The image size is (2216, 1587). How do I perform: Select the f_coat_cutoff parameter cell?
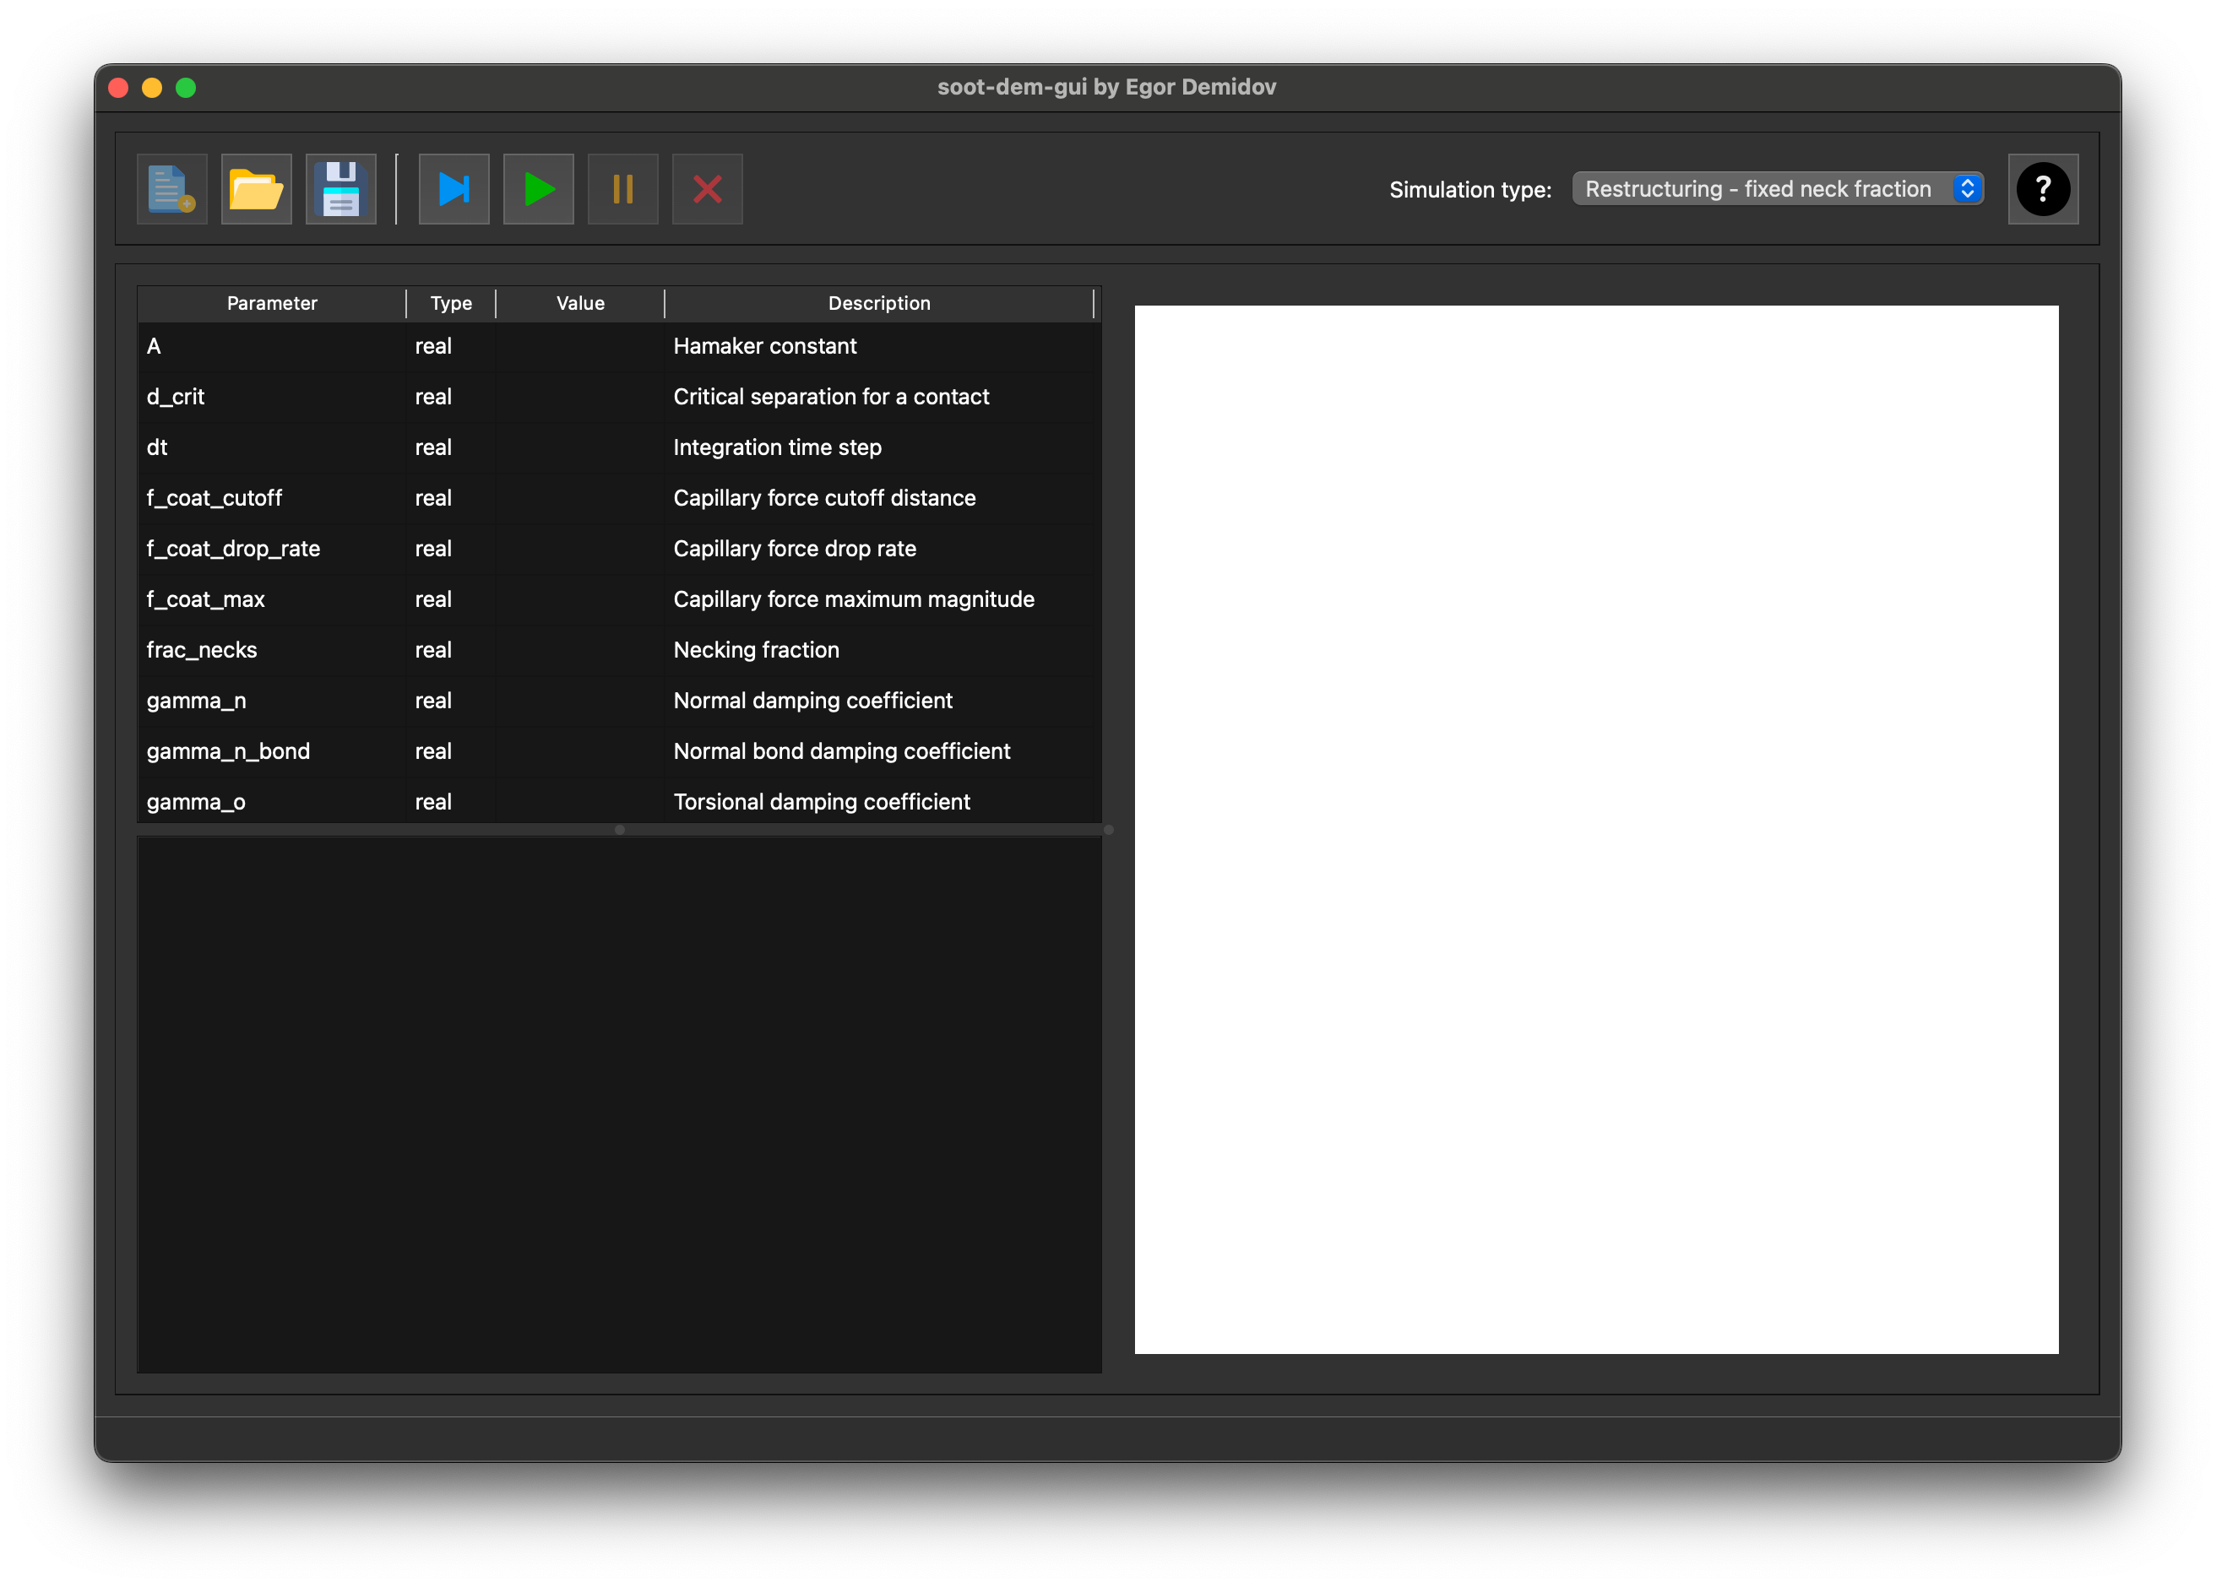pyautogui.click(x=272, y=498)
